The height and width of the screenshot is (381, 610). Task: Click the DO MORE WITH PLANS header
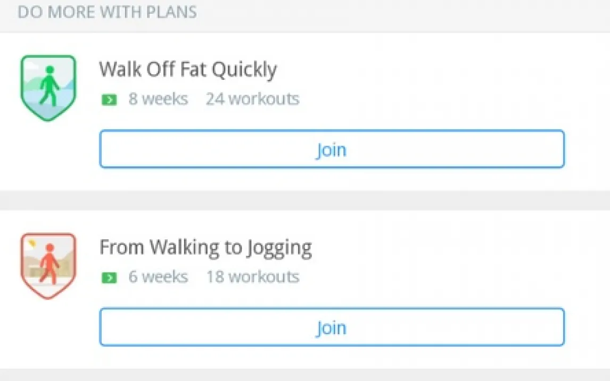(107, 12)
